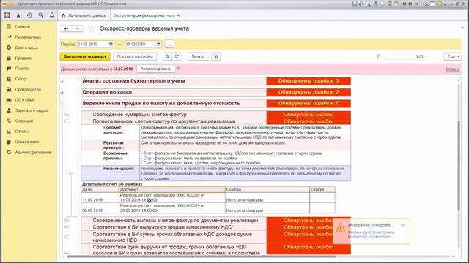Click print preview icon next to Печать
Viewport: 469px width, 263px height.
(x=216, y=56)
